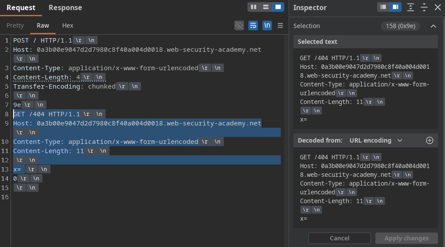Switch to the Hex view tab
The width and height of the screenshot is (445, 247).
click(x=67, y=25)
